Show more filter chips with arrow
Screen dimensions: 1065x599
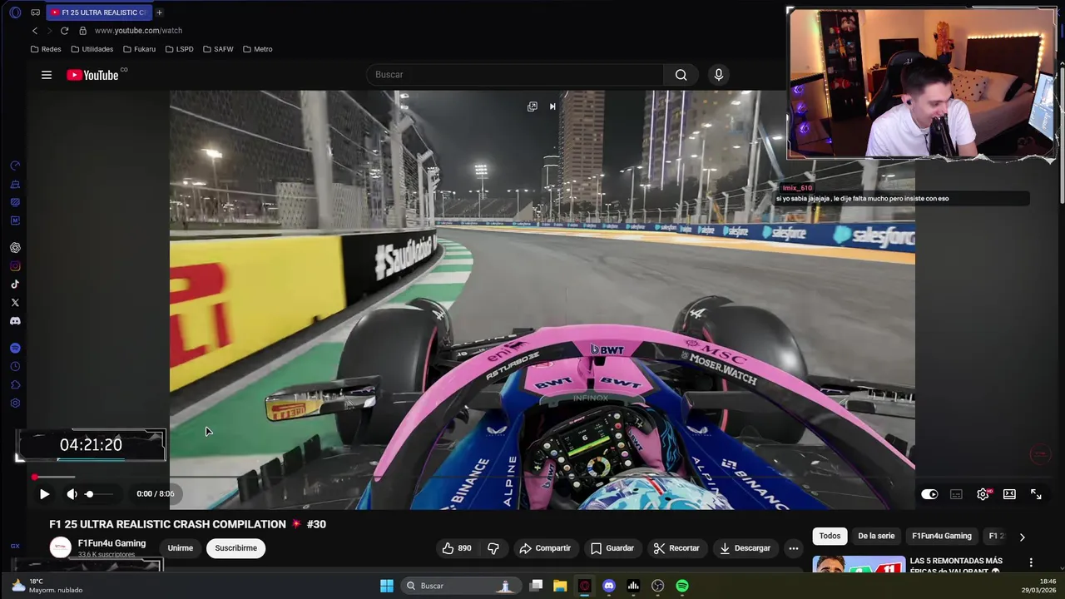tap(1022, 537)
